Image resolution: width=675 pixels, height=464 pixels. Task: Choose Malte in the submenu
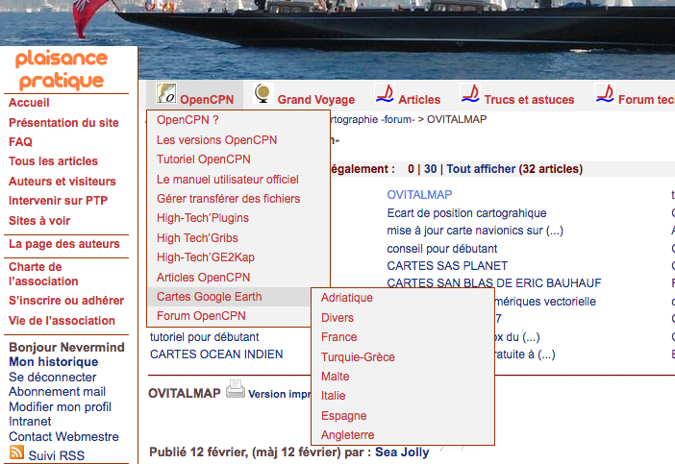coord(335,377)
